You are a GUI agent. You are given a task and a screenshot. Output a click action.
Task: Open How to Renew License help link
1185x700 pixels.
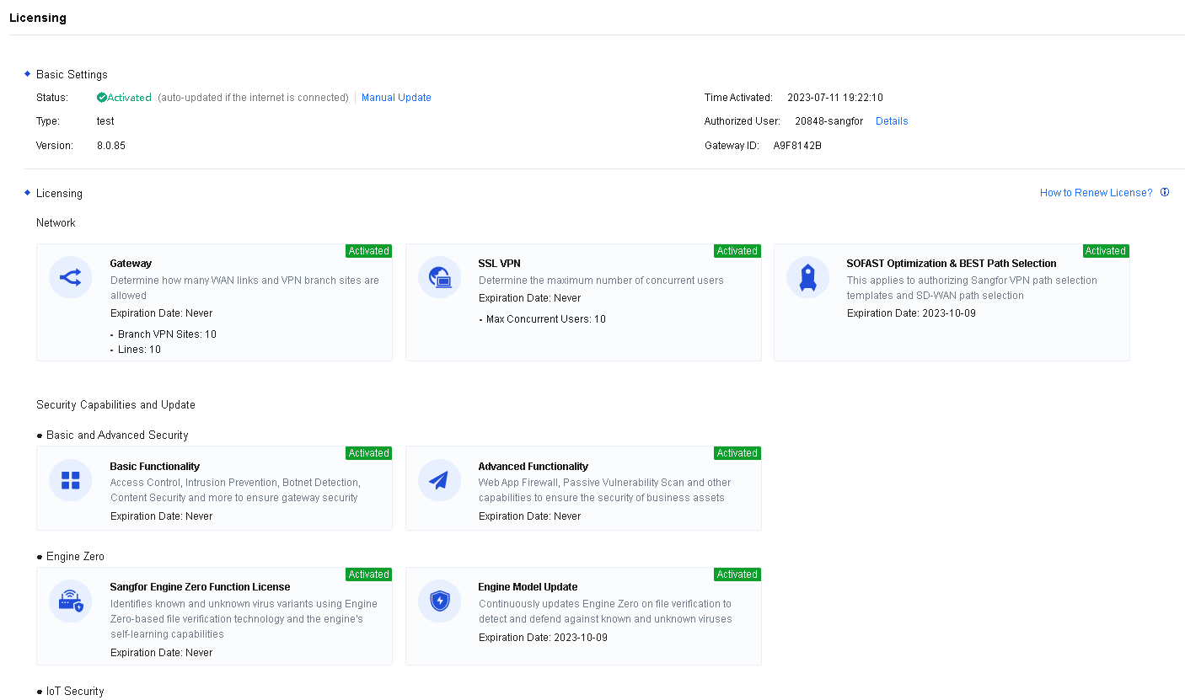[x=1096, y=193]
